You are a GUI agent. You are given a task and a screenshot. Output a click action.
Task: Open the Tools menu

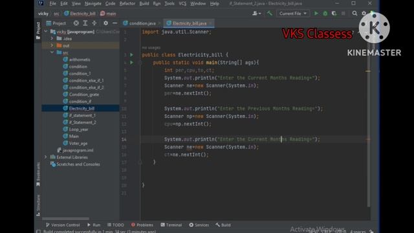[x=169, y=3]
